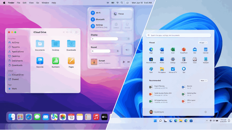232x130 pixels.
Task: Toggle Wi-Fi in Control Center
Action: click(x=93, y=13)
